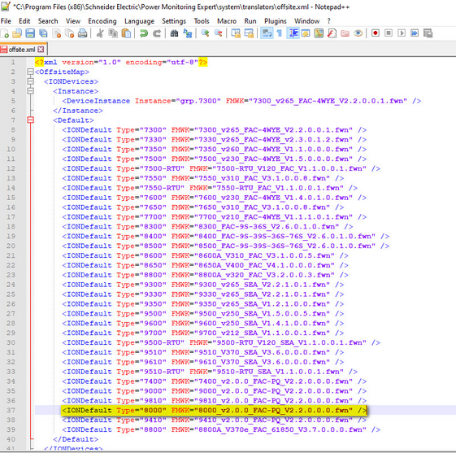The width and height of the screenshot is (456, 453).
Task: Click the New file toolbar icon
Action: [5, 33]
